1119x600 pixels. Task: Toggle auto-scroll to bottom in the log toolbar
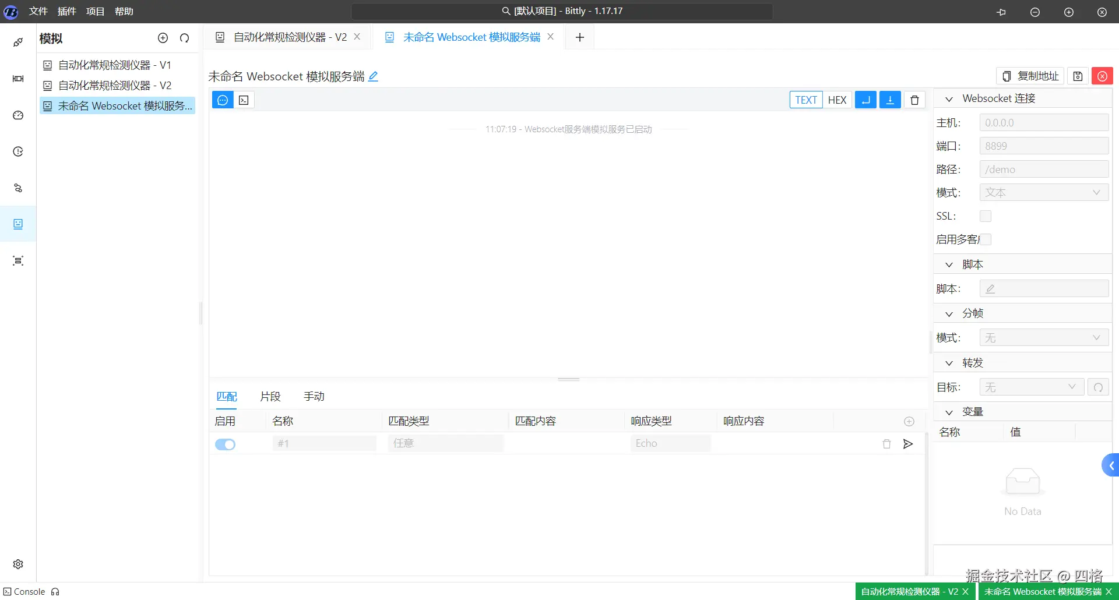tap(890, 100)
